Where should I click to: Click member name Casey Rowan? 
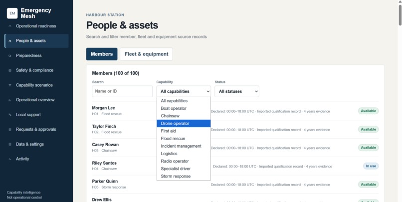(105, 145)
